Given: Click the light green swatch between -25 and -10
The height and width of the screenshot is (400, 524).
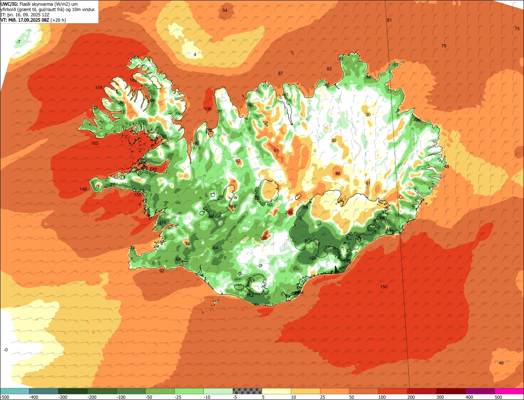Looking at the screenshot, I should [x=189, y=391].
